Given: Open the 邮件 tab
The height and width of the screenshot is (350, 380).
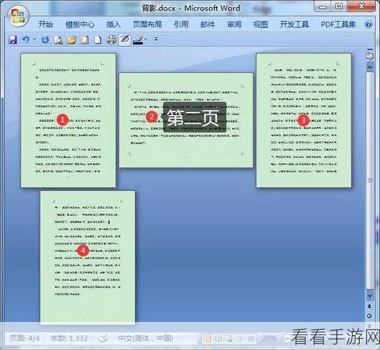Looking at the screenshot, I should [208, 24].
